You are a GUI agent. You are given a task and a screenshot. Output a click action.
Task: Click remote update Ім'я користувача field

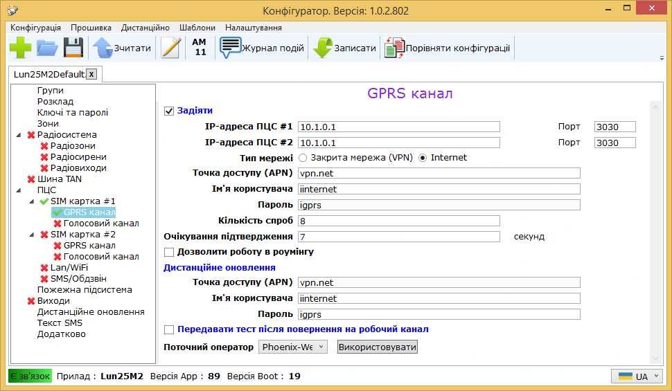(x=439, y=298)
